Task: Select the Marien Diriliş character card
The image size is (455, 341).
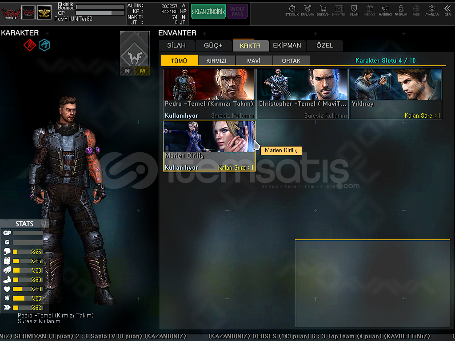Action: [x=209, y=146]
